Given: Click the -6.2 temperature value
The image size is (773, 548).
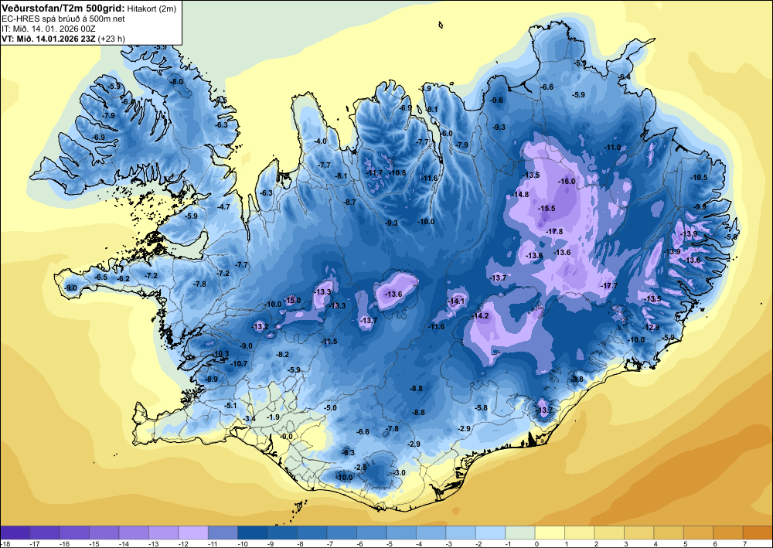Looking at the screenshot, I should click(123, 279).
